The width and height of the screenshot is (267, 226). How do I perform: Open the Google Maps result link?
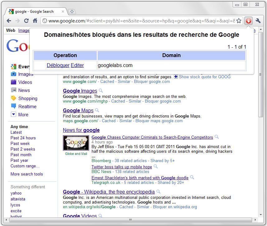click(x=78, y=110)
